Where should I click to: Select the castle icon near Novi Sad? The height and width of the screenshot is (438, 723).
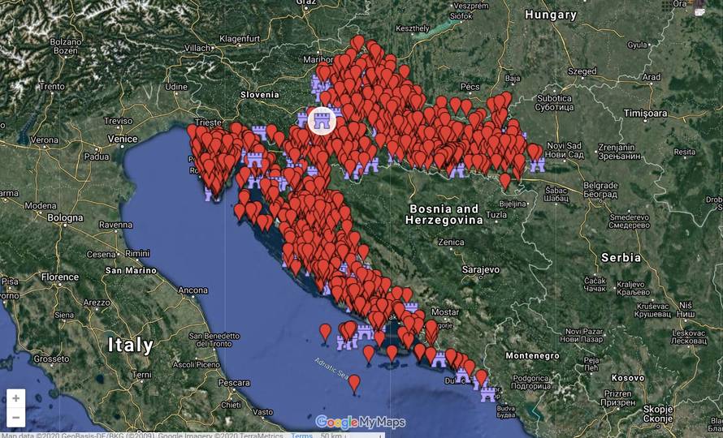coord(537,165)
